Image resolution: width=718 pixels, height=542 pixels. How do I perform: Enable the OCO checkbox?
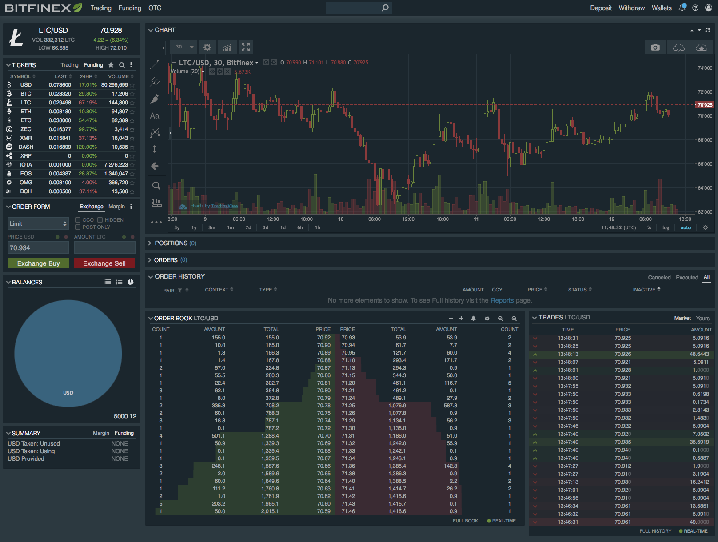pos(78,220)
